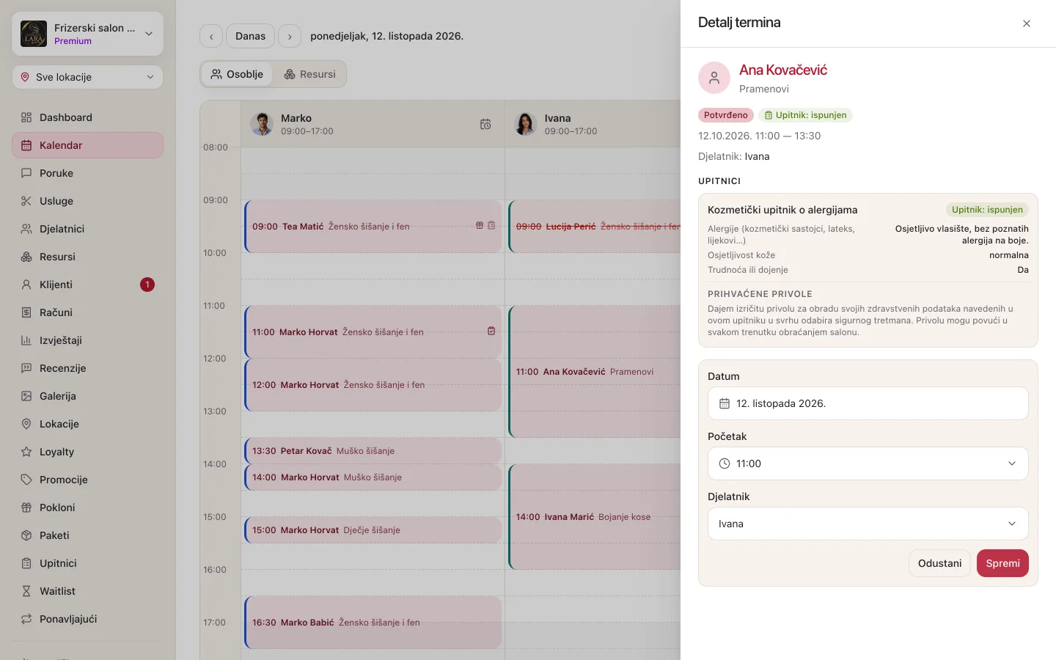
Task: Open Izvještaji reports in the sidebar
Action: [x=87, y=340]
